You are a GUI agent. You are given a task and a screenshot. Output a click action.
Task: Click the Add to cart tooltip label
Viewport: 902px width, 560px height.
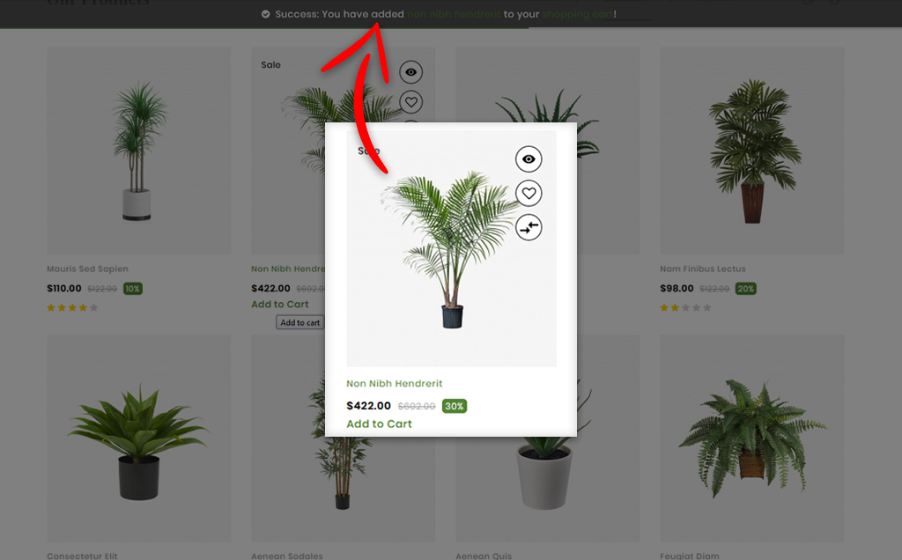click(x=300, y=322)
